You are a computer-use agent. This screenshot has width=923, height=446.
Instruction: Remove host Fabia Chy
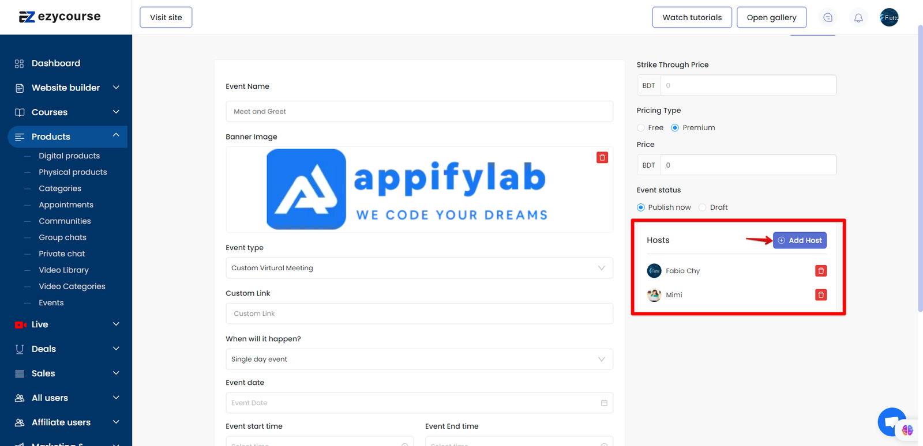[820, 271]
